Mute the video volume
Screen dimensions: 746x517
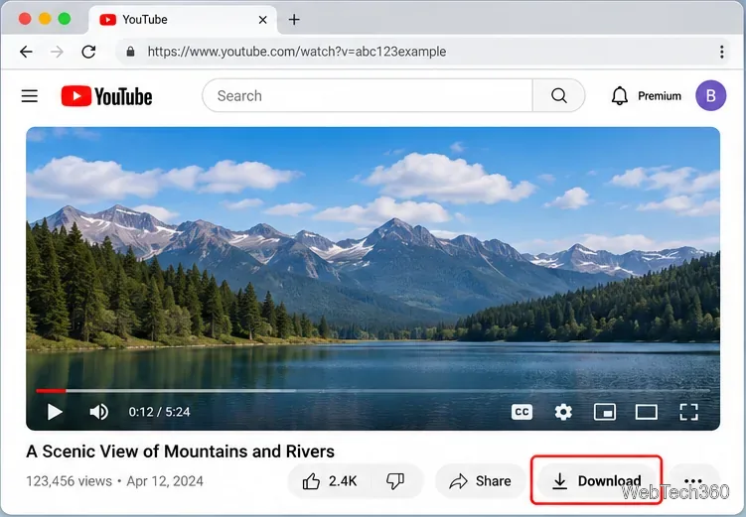pos(99,412)
